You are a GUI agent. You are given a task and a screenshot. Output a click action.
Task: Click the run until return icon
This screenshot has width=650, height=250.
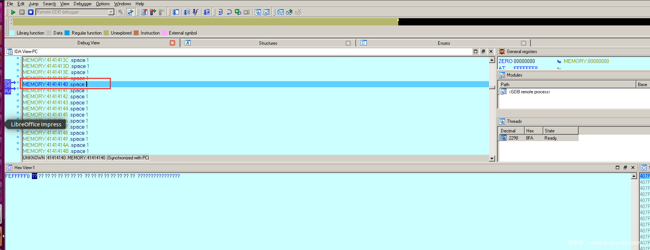[x=207, y=12]
